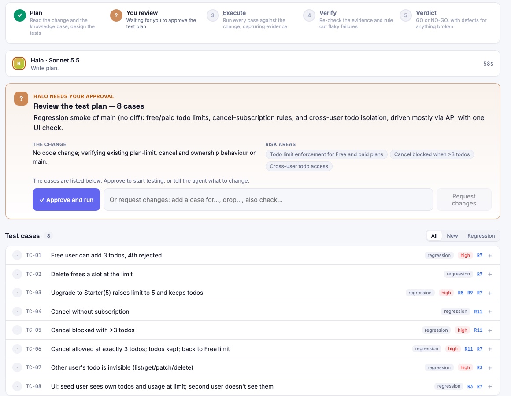Expand TC-02 Delete frees a slot row
This screenshot has height=396, width=511.
pyautogui.click(x=490, y=274)
